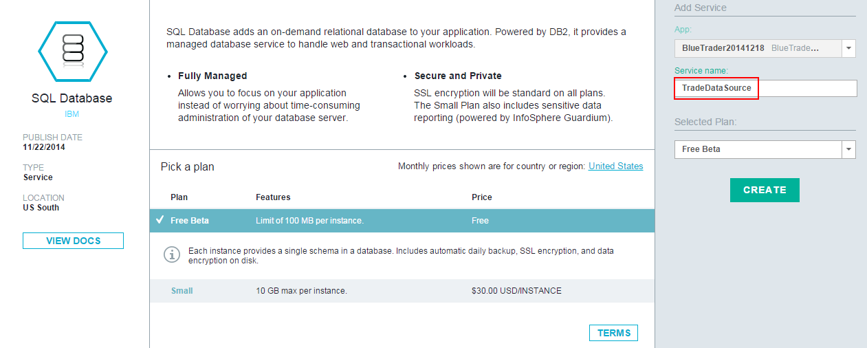Click the SQL Database title text

72,98
